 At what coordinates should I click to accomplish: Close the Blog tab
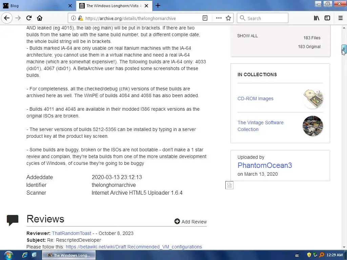click(x=70, y=6)
